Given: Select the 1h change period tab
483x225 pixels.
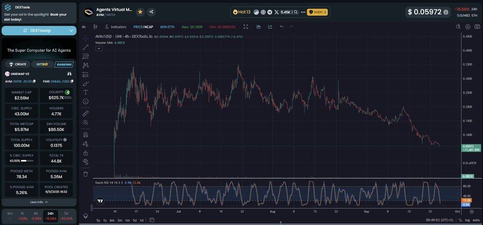Looking at the screenshot, I should coord(22,216).
